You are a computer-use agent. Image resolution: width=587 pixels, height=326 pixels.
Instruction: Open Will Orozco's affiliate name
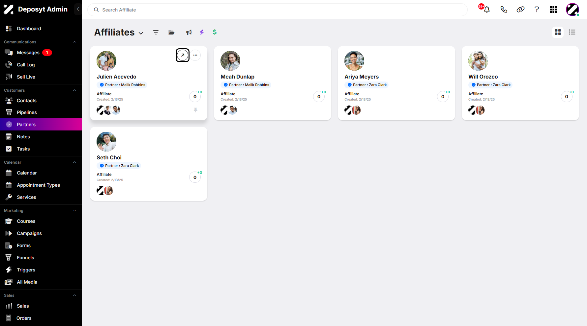pyautogui.click(x=483, y=77)
